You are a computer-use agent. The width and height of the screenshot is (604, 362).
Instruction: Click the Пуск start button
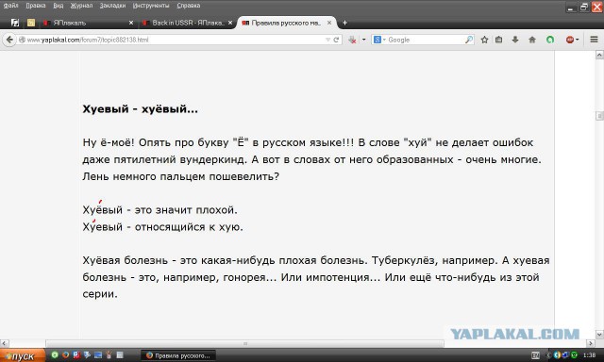pyautogui.click(x=23, y=355)
